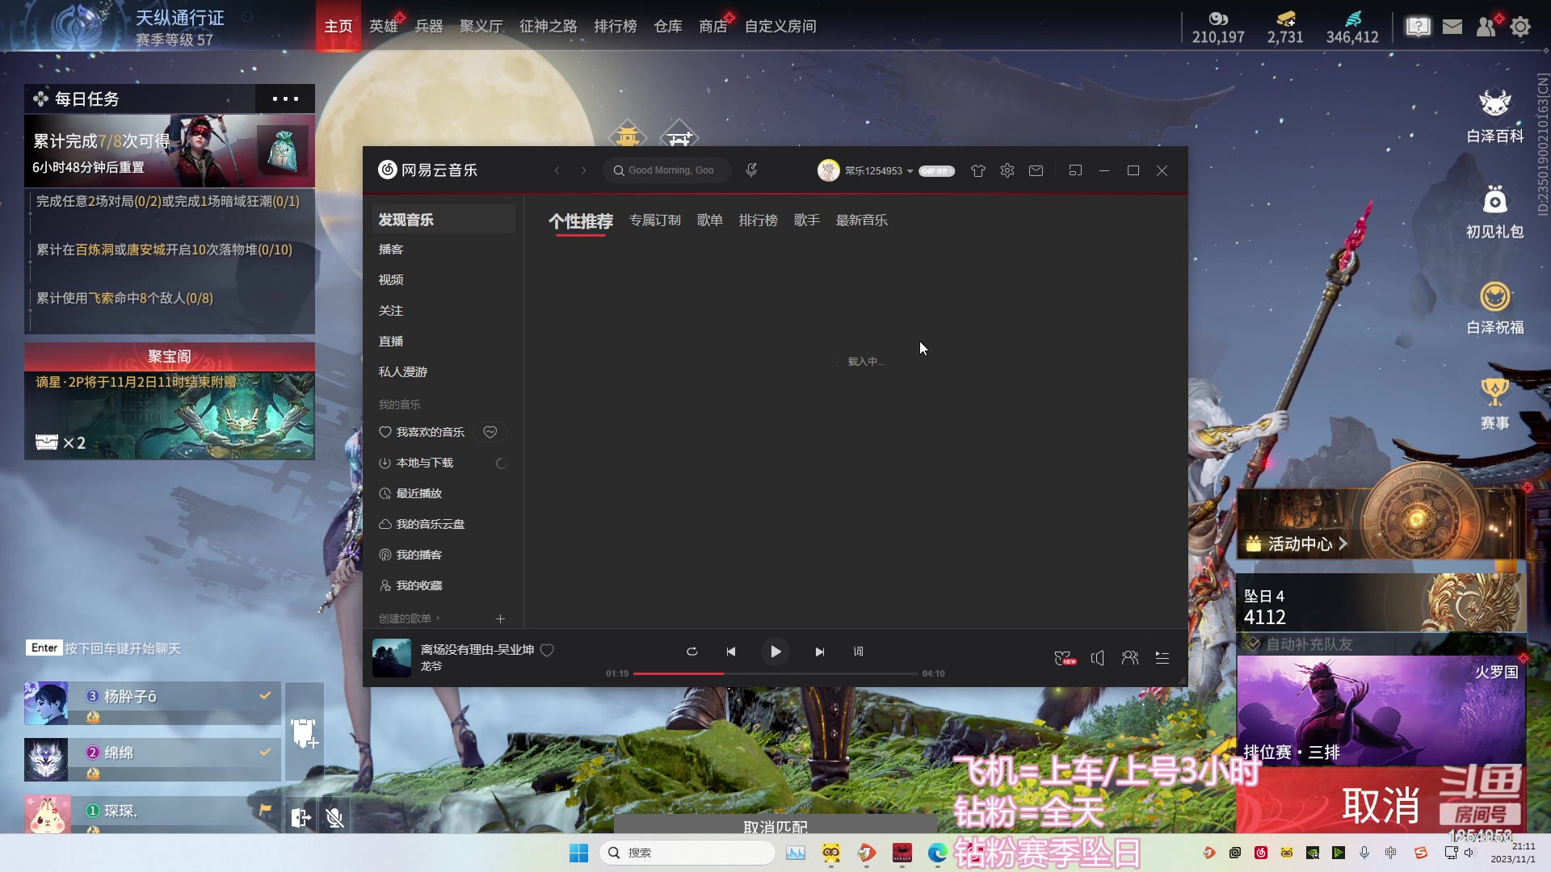Image resolution: width=1551 pixels, height=872 pixels.
Task: Open the NetEase Music mail messages
Action: (1036, 170)
